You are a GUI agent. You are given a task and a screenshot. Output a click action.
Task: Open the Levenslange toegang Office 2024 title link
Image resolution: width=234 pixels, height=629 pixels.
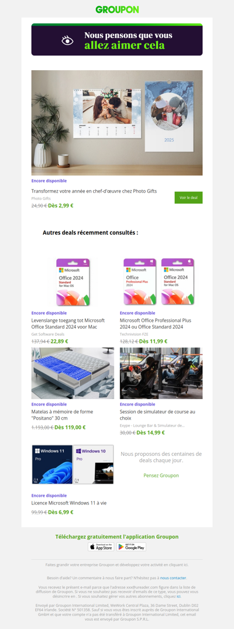click(68, 324)
